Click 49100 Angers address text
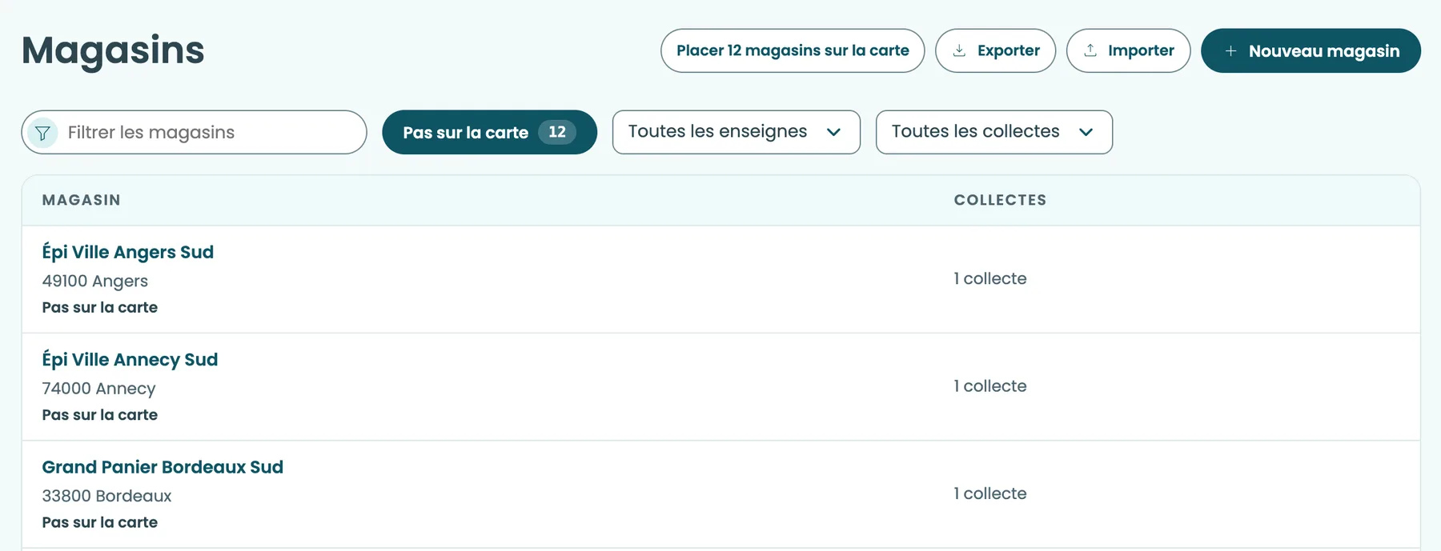Viewport: 1441px width, 551px height. coord(95,281)
